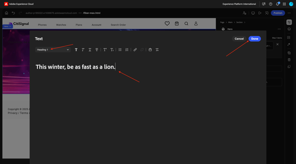Screen dimensions: 296x164
Task: Click the site search magnifier icon
Action: click(x=186, y=24)
